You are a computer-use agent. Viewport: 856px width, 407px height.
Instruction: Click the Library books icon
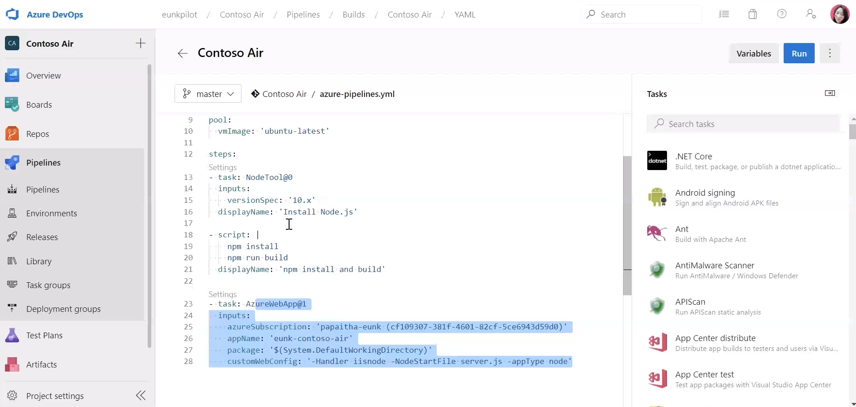tap(12, 261)
